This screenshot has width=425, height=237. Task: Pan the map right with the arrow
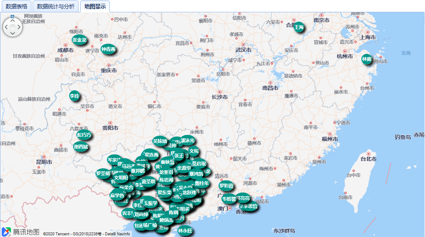point(19,28)
